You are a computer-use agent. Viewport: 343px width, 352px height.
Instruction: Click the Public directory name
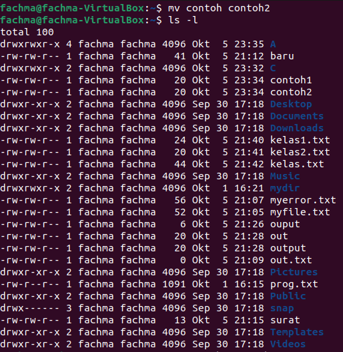[x=288, y=296]
